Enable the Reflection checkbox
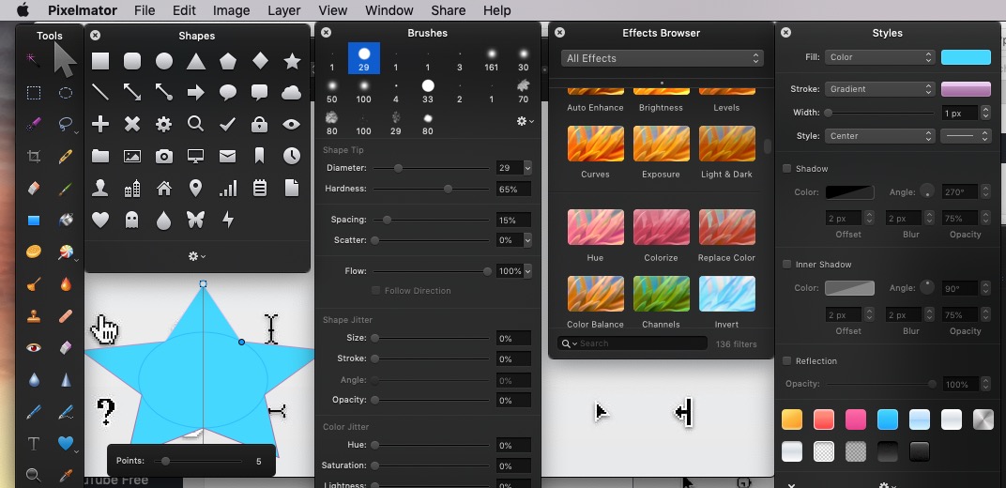Screen dimensions: 1006x488 [x=786, y=361]
